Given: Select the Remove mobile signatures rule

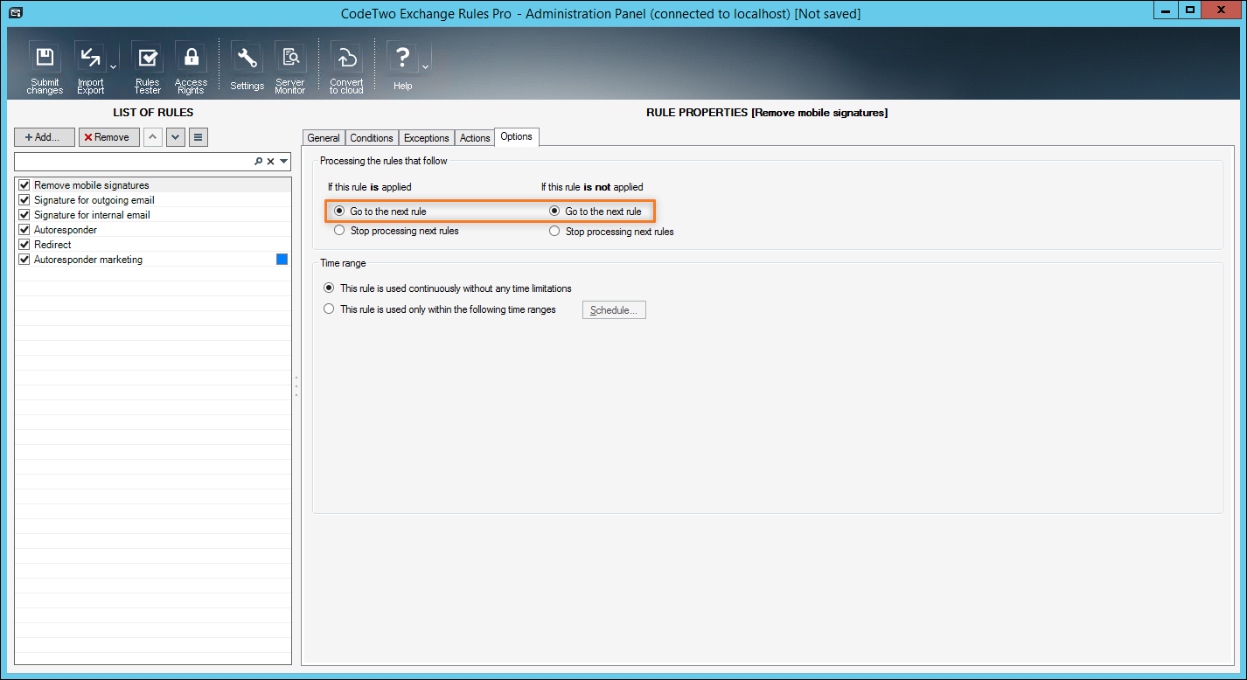Looking at the screenshot, I should click(x=153, y=185).
